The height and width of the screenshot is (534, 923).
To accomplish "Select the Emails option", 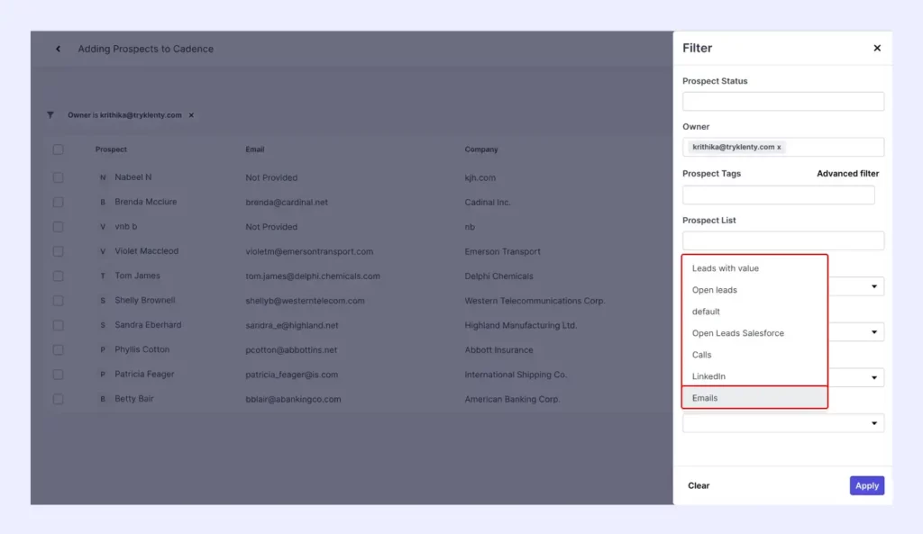I will (754, 397).
